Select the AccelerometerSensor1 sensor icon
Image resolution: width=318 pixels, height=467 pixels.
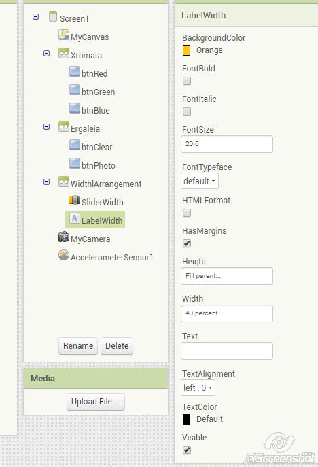coord(64,255)
